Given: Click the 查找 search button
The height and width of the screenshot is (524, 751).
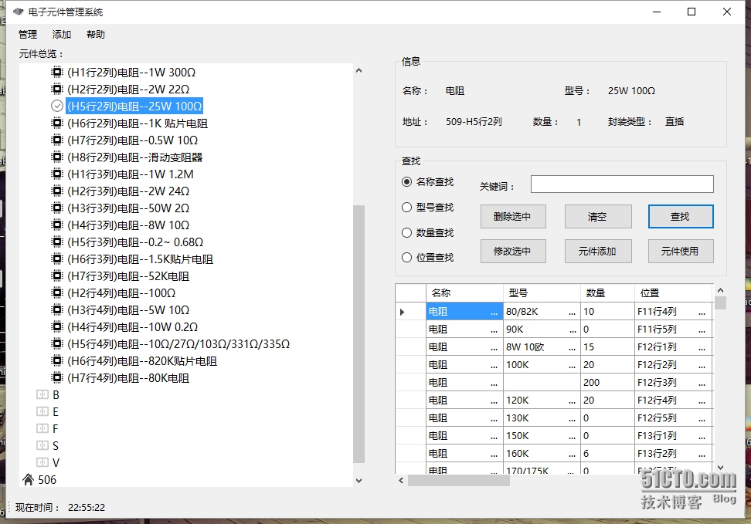Looking at the screenshot, I should pos(681,217).
